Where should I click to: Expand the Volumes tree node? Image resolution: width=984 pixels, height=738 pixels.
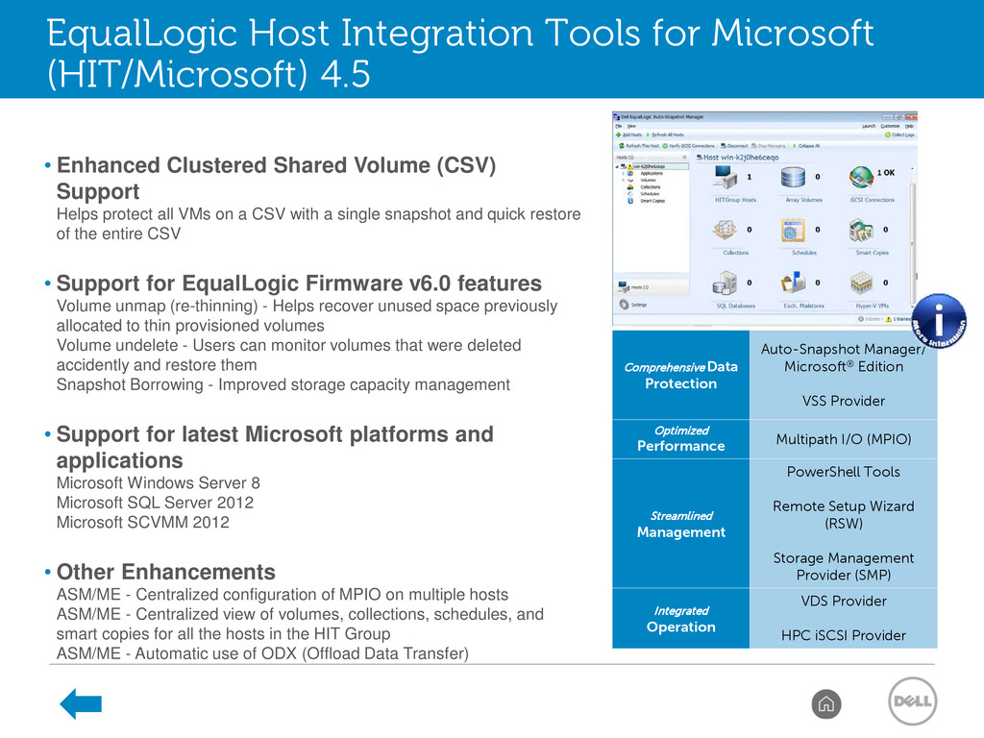(x=623, y=180)
